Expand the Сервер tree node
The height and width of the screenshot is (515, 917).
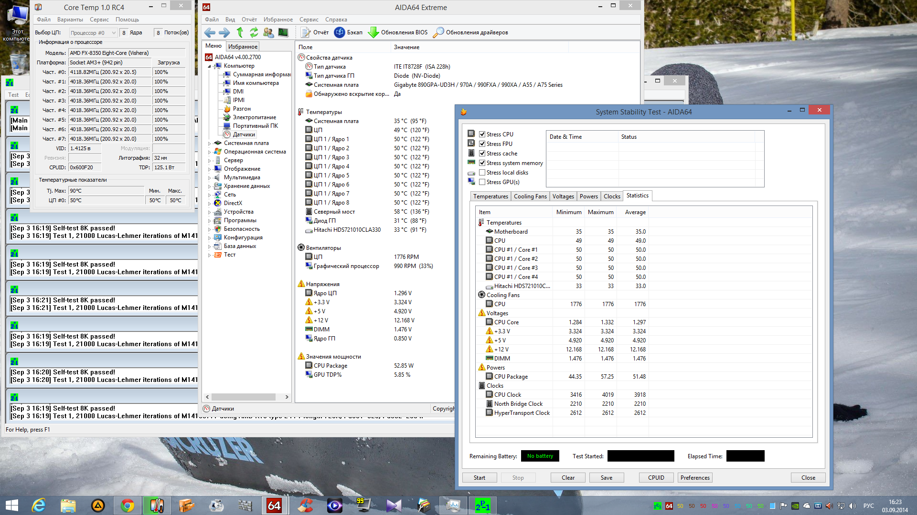click(x=209, y=161)
